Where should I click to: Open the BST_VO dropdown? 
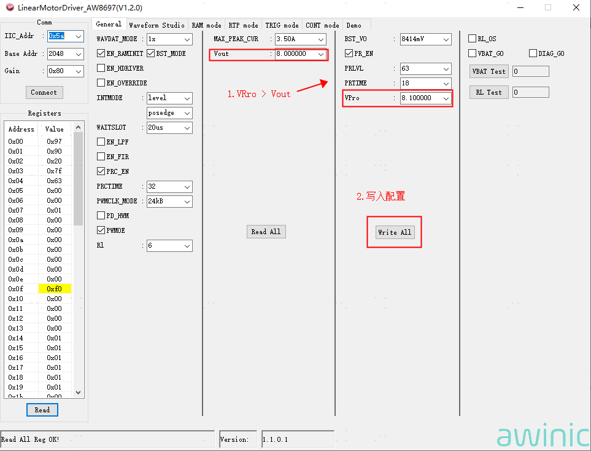click(x=425, y=39)
